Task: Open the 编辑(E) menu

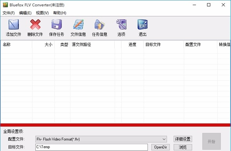Action: (25, 13)
